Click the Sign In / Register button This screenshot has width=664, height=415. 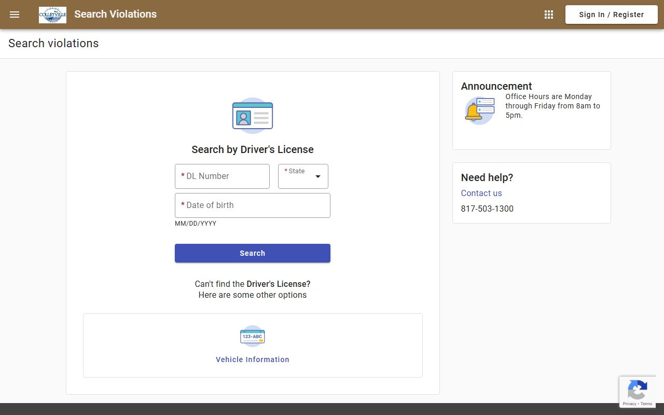612,15
